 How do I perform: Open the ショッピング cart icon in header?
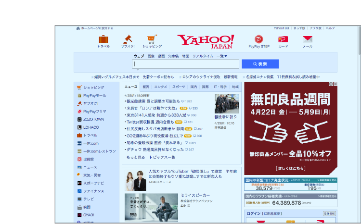click(152, 39)
